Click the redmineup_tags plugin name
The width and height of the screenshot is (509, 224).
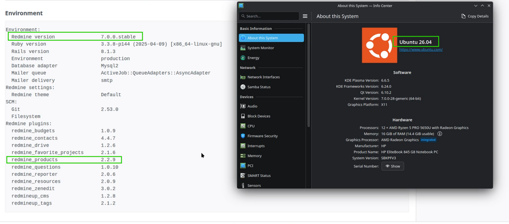[31, 203]
